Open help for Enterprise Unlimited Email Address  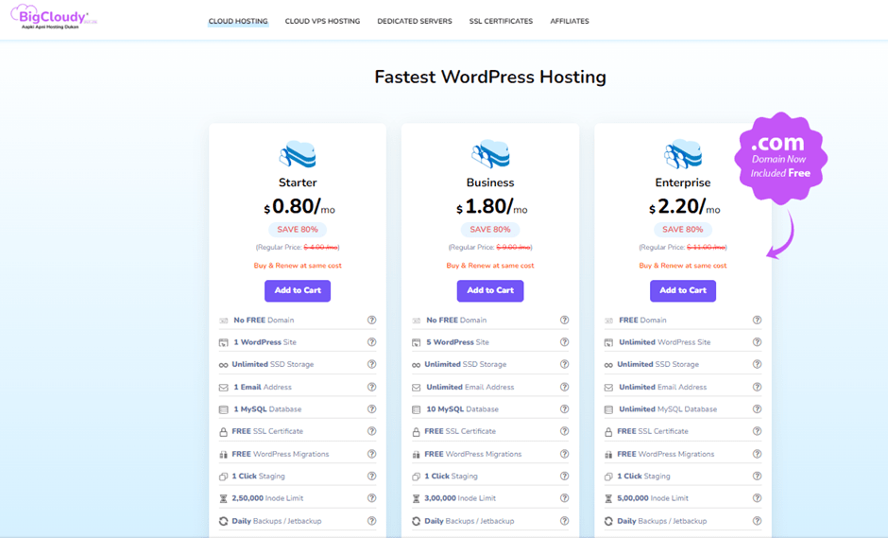tap(757, 387)
